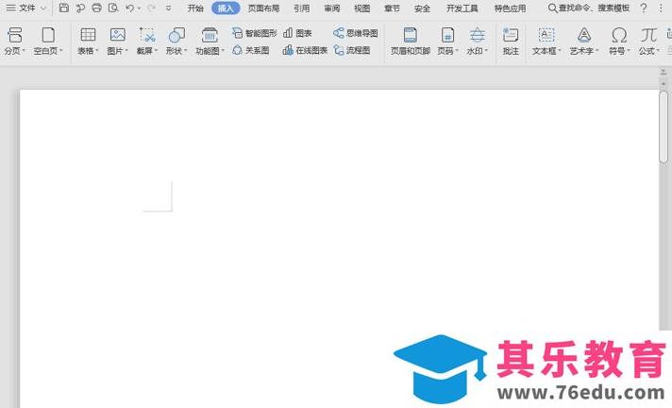Open the 页面布局 tab
This screenshot has height=408, width=672.
(x=263, y=8)
